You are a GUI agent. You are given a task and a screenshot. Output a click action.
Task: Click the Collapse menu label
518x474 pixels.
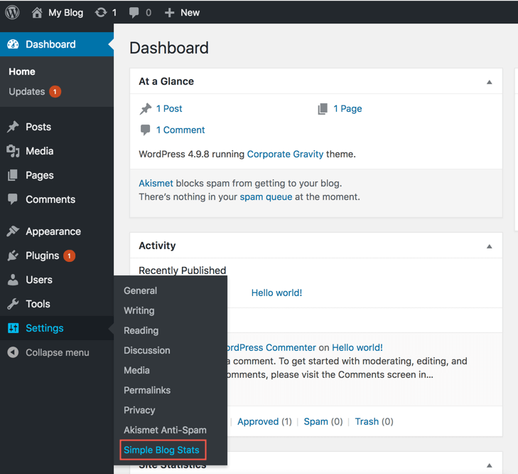(x=58, y=352)
